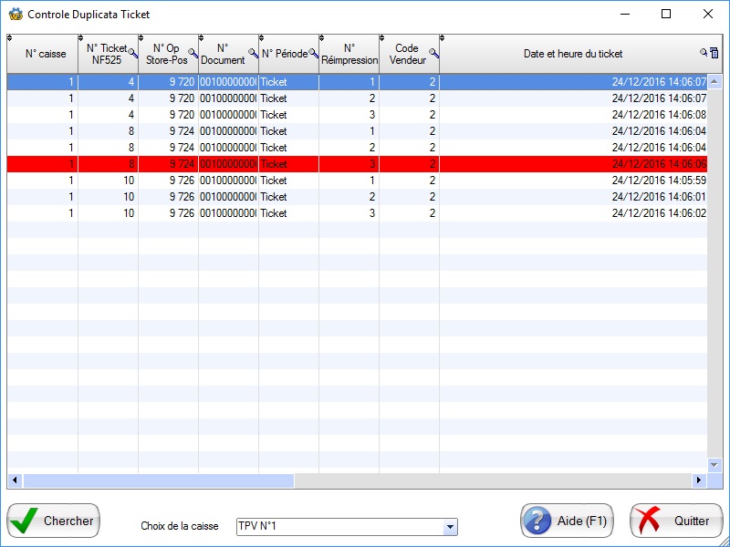Open the Choix de la caisse dropdown arrow
Image resolution: width=730 pixels, height=547 pixels.
(449, 527)
